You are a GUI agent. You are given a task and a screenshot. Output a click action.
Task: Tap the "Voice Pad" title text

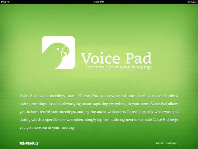[x=116, y=58]
